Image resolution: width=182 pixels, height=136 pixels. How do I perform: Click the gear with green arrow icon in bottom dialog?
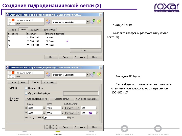point(93,75)
